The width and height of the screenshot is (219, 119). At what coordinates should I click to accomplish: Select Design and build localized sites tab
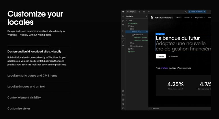pos(34,52)
